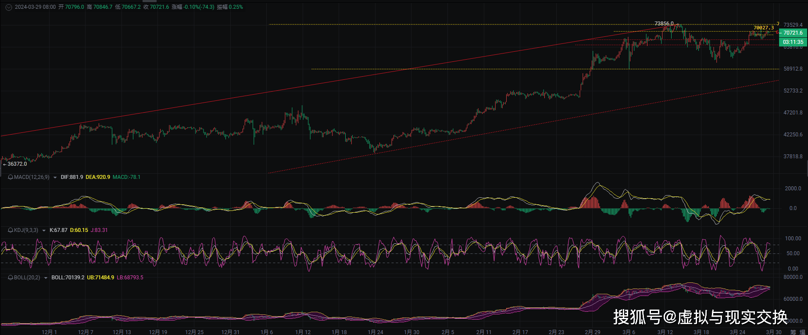Click the 58912.8 price axis label
This screenshot has height=335, width=808.
click(x=793, y=69)
